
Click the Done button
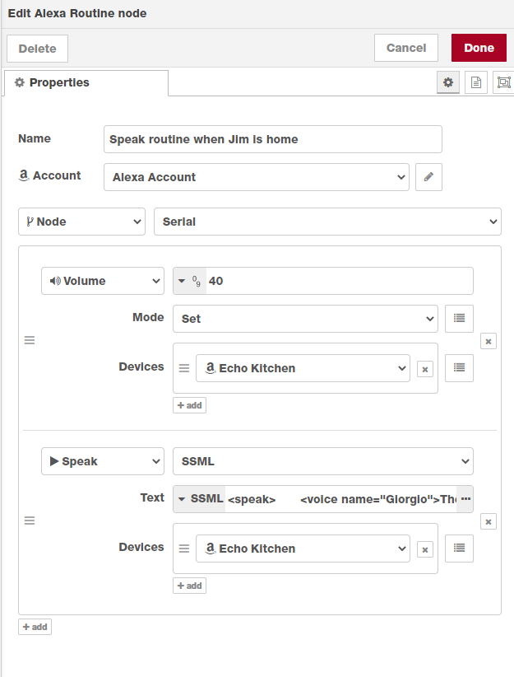[479, 47]
